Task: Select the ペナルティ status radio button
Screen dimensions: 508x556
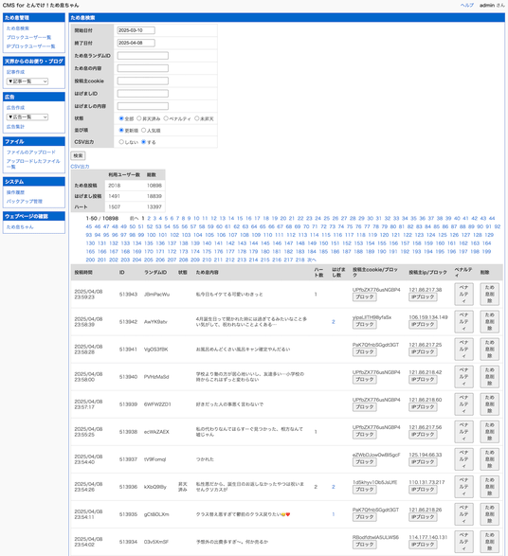Action: click(166, 118)
